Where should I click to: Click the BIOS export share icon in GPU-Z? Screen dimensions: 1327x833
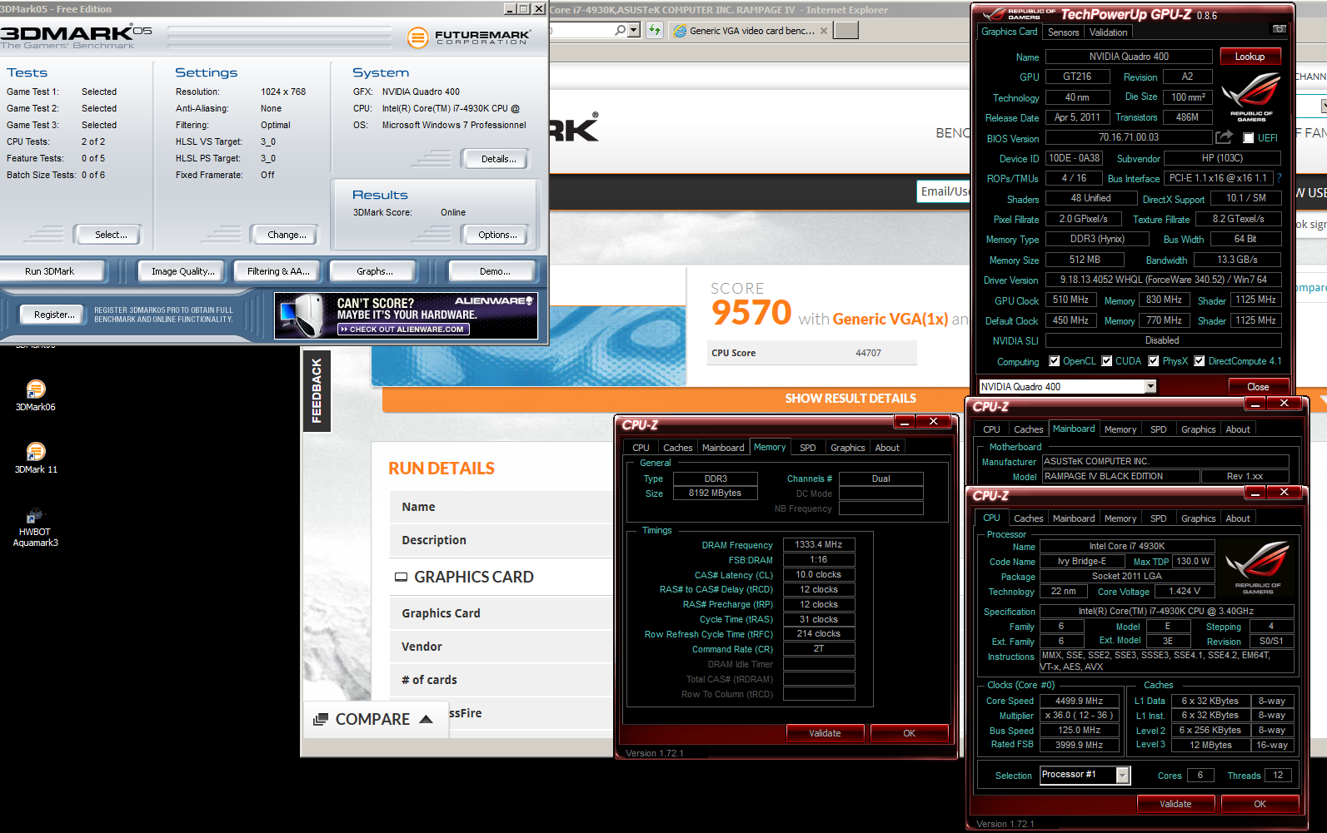point(1224,137)
